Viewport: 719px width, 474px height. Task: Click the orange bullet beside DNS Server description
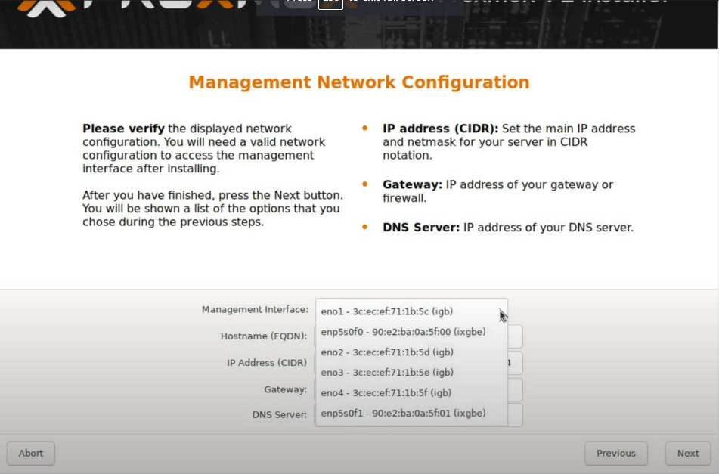point(365,227)
